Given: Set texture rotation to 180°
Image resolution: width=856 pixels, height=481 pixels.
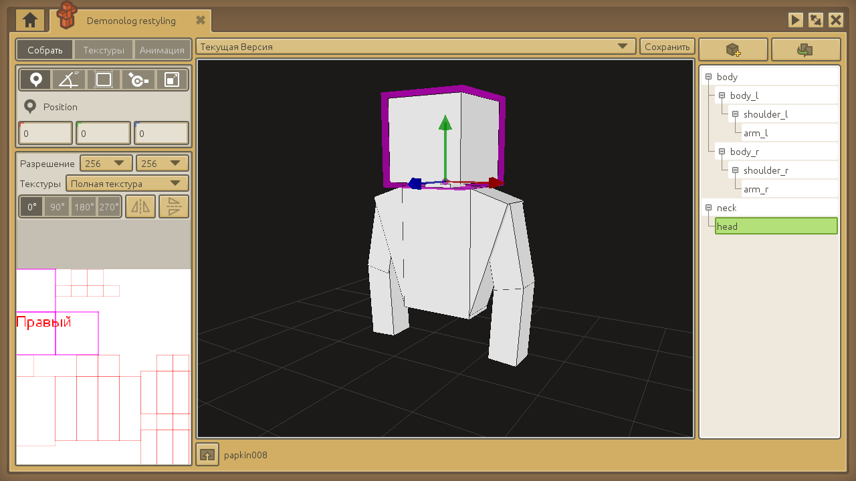Looking at the screenshot, I should point(84,207).
